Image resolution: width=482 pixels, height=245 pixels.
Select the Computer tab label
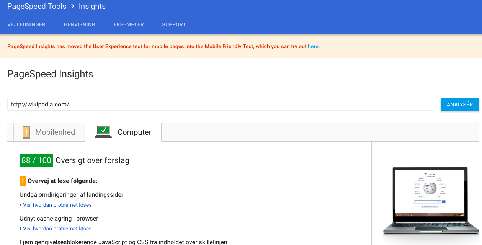[x=134, y=132]
